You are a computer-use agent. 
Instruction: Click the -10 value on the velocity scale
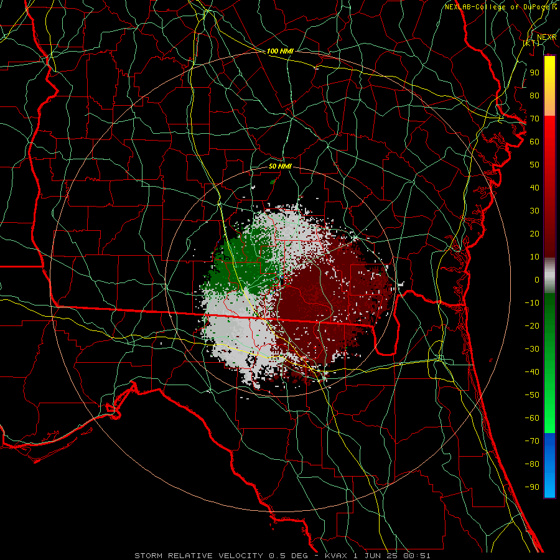532,303
